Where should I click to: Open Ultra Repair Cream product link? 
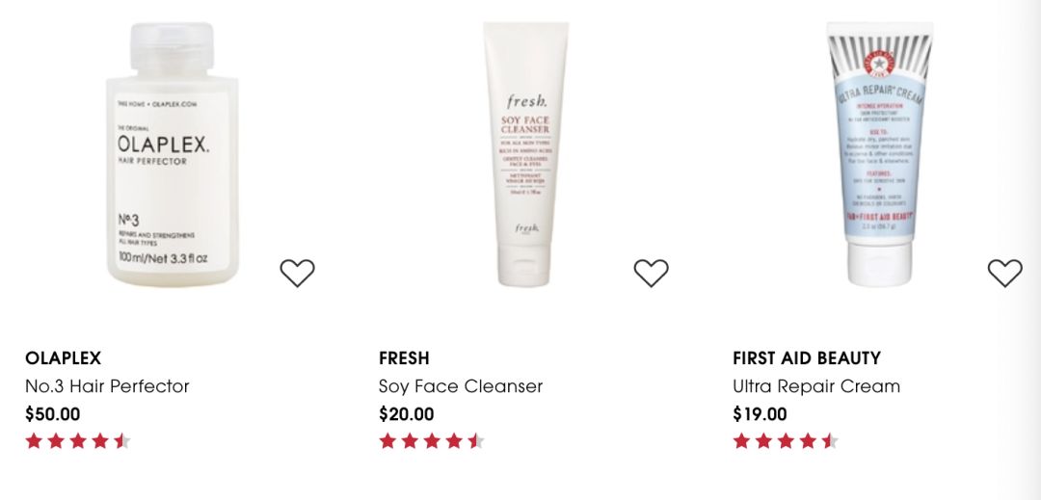click(x=816, y=386)
